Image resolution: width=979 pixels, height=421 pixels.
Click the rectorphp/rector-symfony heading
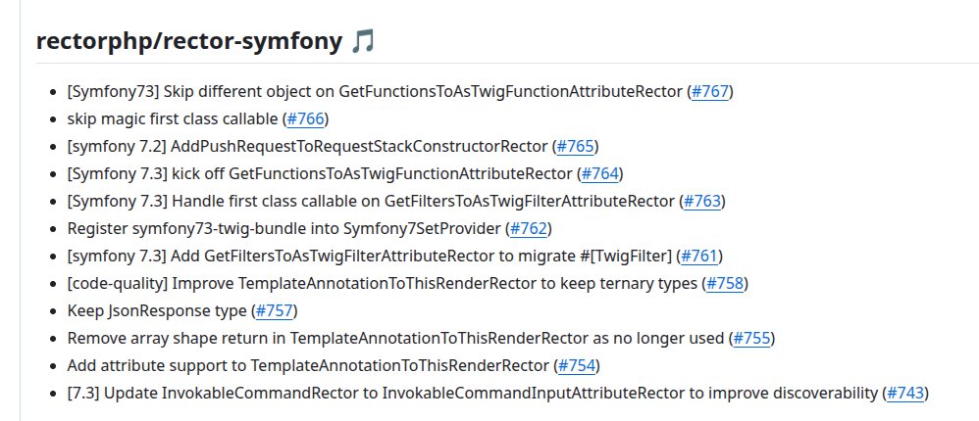tap(189, 42)
